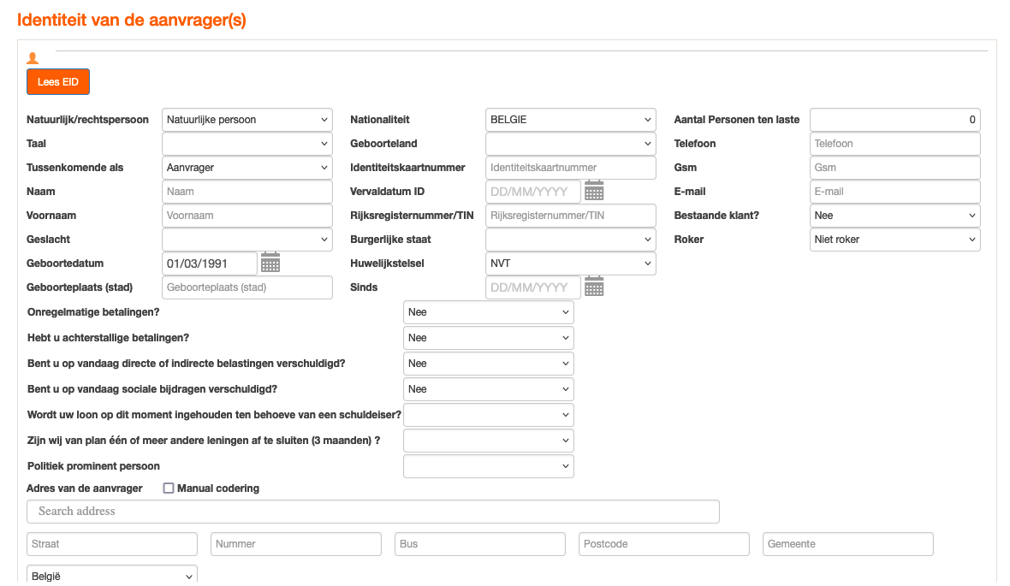Focus the Aantal Personen ten laste field
Screen dimensions: 1010x586
coord(894,120)
